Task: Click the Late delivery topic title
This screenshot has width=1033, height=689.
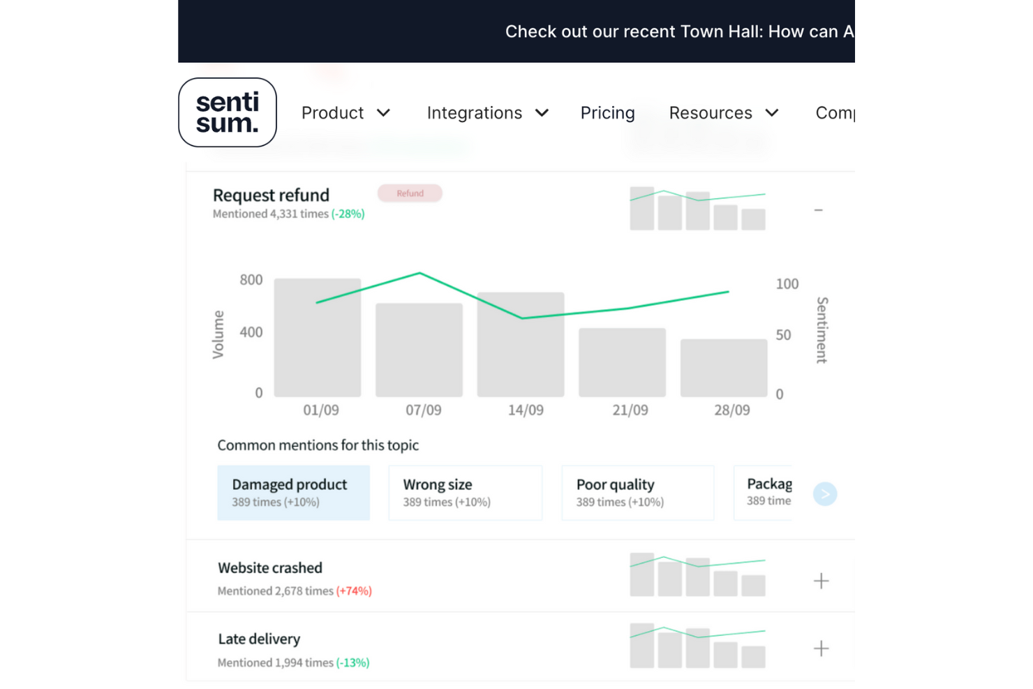Action: 259,639
